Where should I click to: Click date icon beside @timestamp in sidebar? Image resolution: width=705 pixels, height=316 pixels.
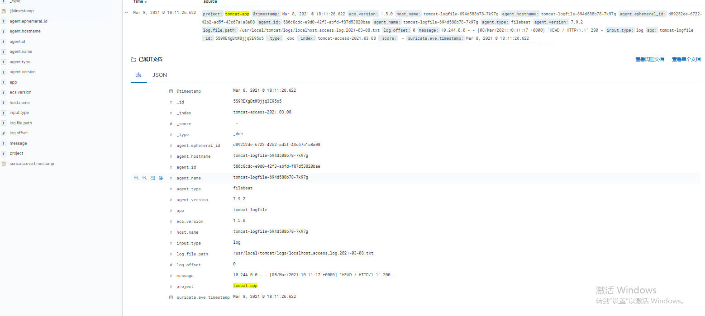click(4, 11)
